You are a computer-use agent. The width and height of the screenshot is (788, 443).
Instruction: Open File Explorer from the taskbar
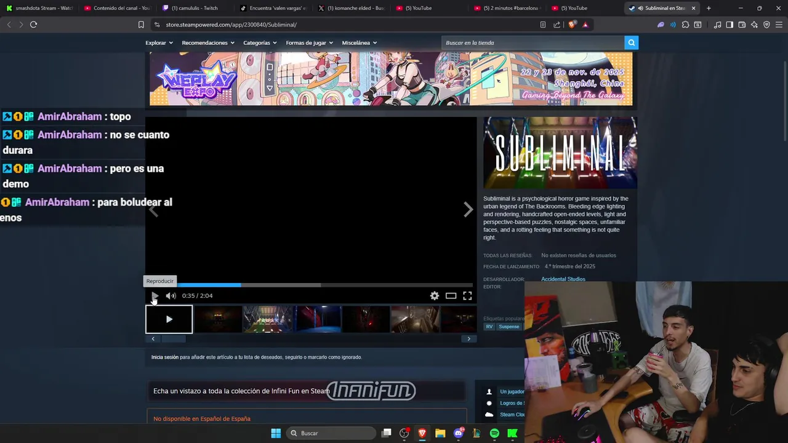[440, 433]
